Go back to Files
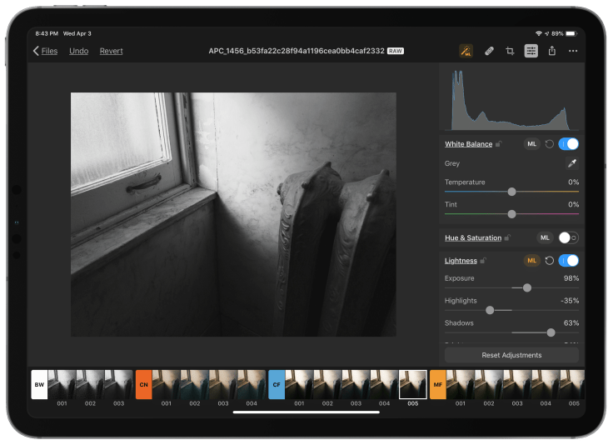613x445 pixels. pos(45,51)
